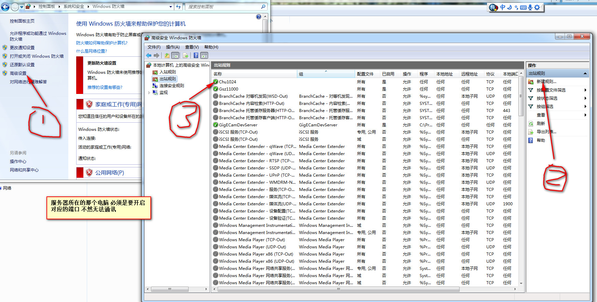The height and width of the screenshot is (302, 597).
Task: Expand the 监视 tree node
Action: (x=149, y=93)
